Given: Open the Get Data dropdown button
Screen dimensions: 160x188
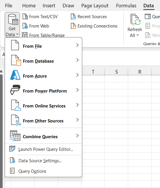Looking at the screenshot, I should click(x=12, y=25).
